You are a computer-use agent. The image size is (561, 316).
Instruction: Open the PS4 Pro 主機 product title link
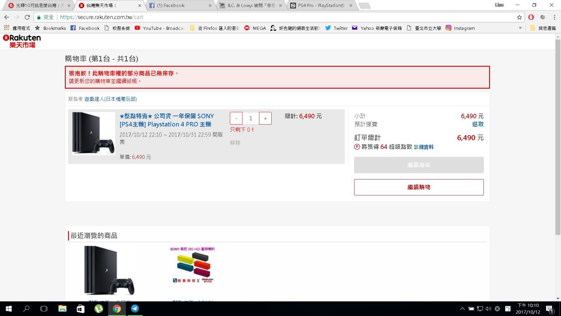[167, 120]
